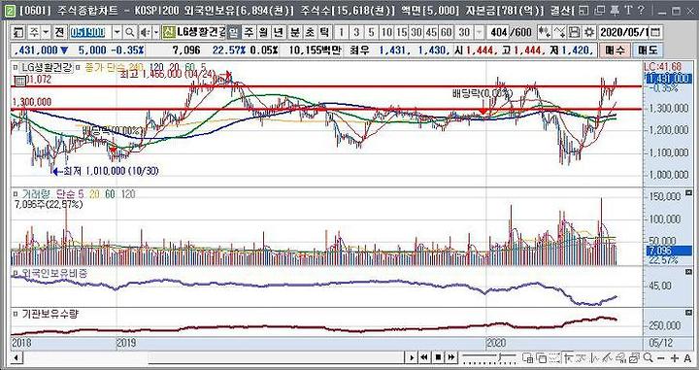Screen dimensions: 699x370
Task: Open the 주 market type dropdown arrow
Action: point(47,32)
